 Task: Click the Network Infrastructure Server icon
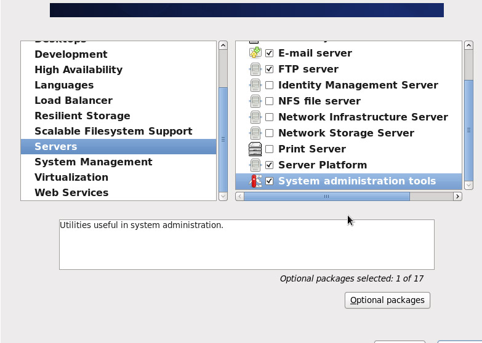click(x=255, y=117)
